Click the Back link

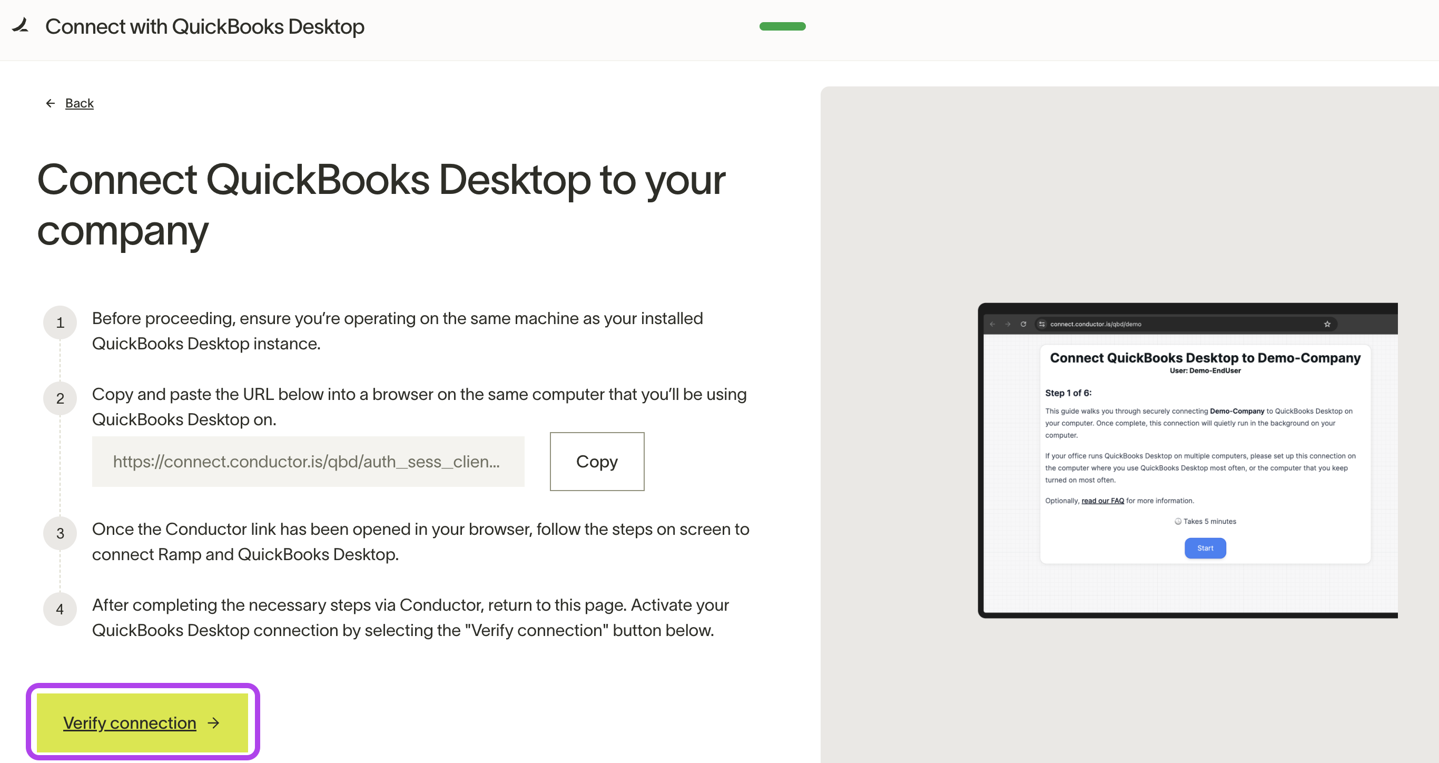[x=80, y=103]
